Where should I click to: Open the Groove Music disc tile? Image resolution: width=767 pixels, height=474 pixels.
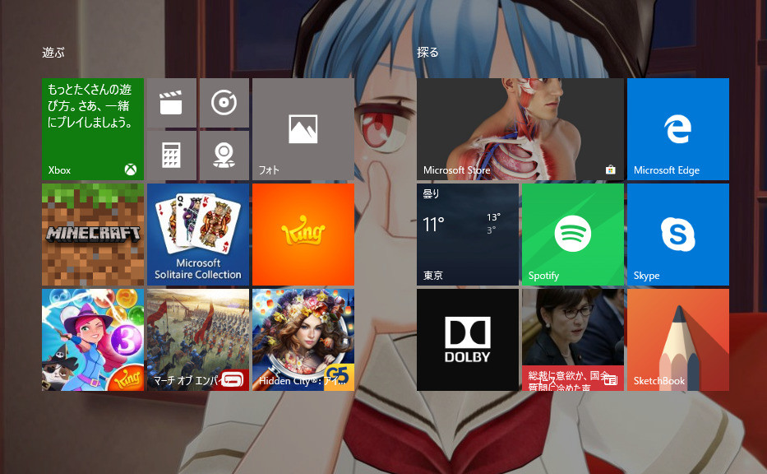(x=224, y=103)
